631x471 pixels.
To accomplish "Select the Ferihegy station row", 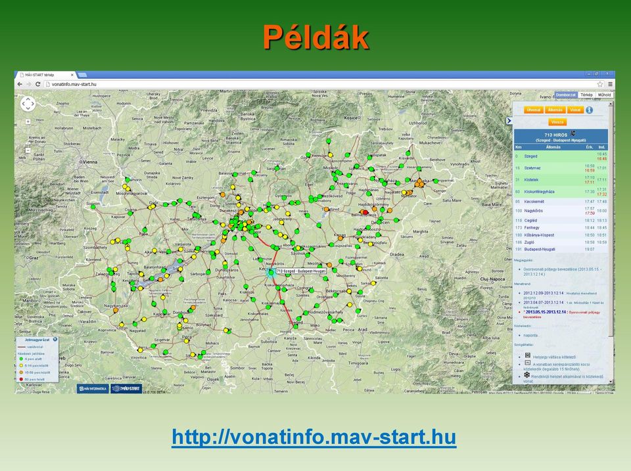I will pos(561,228).
